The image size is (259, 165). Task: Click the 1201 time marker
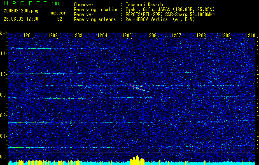pos(28,35)
